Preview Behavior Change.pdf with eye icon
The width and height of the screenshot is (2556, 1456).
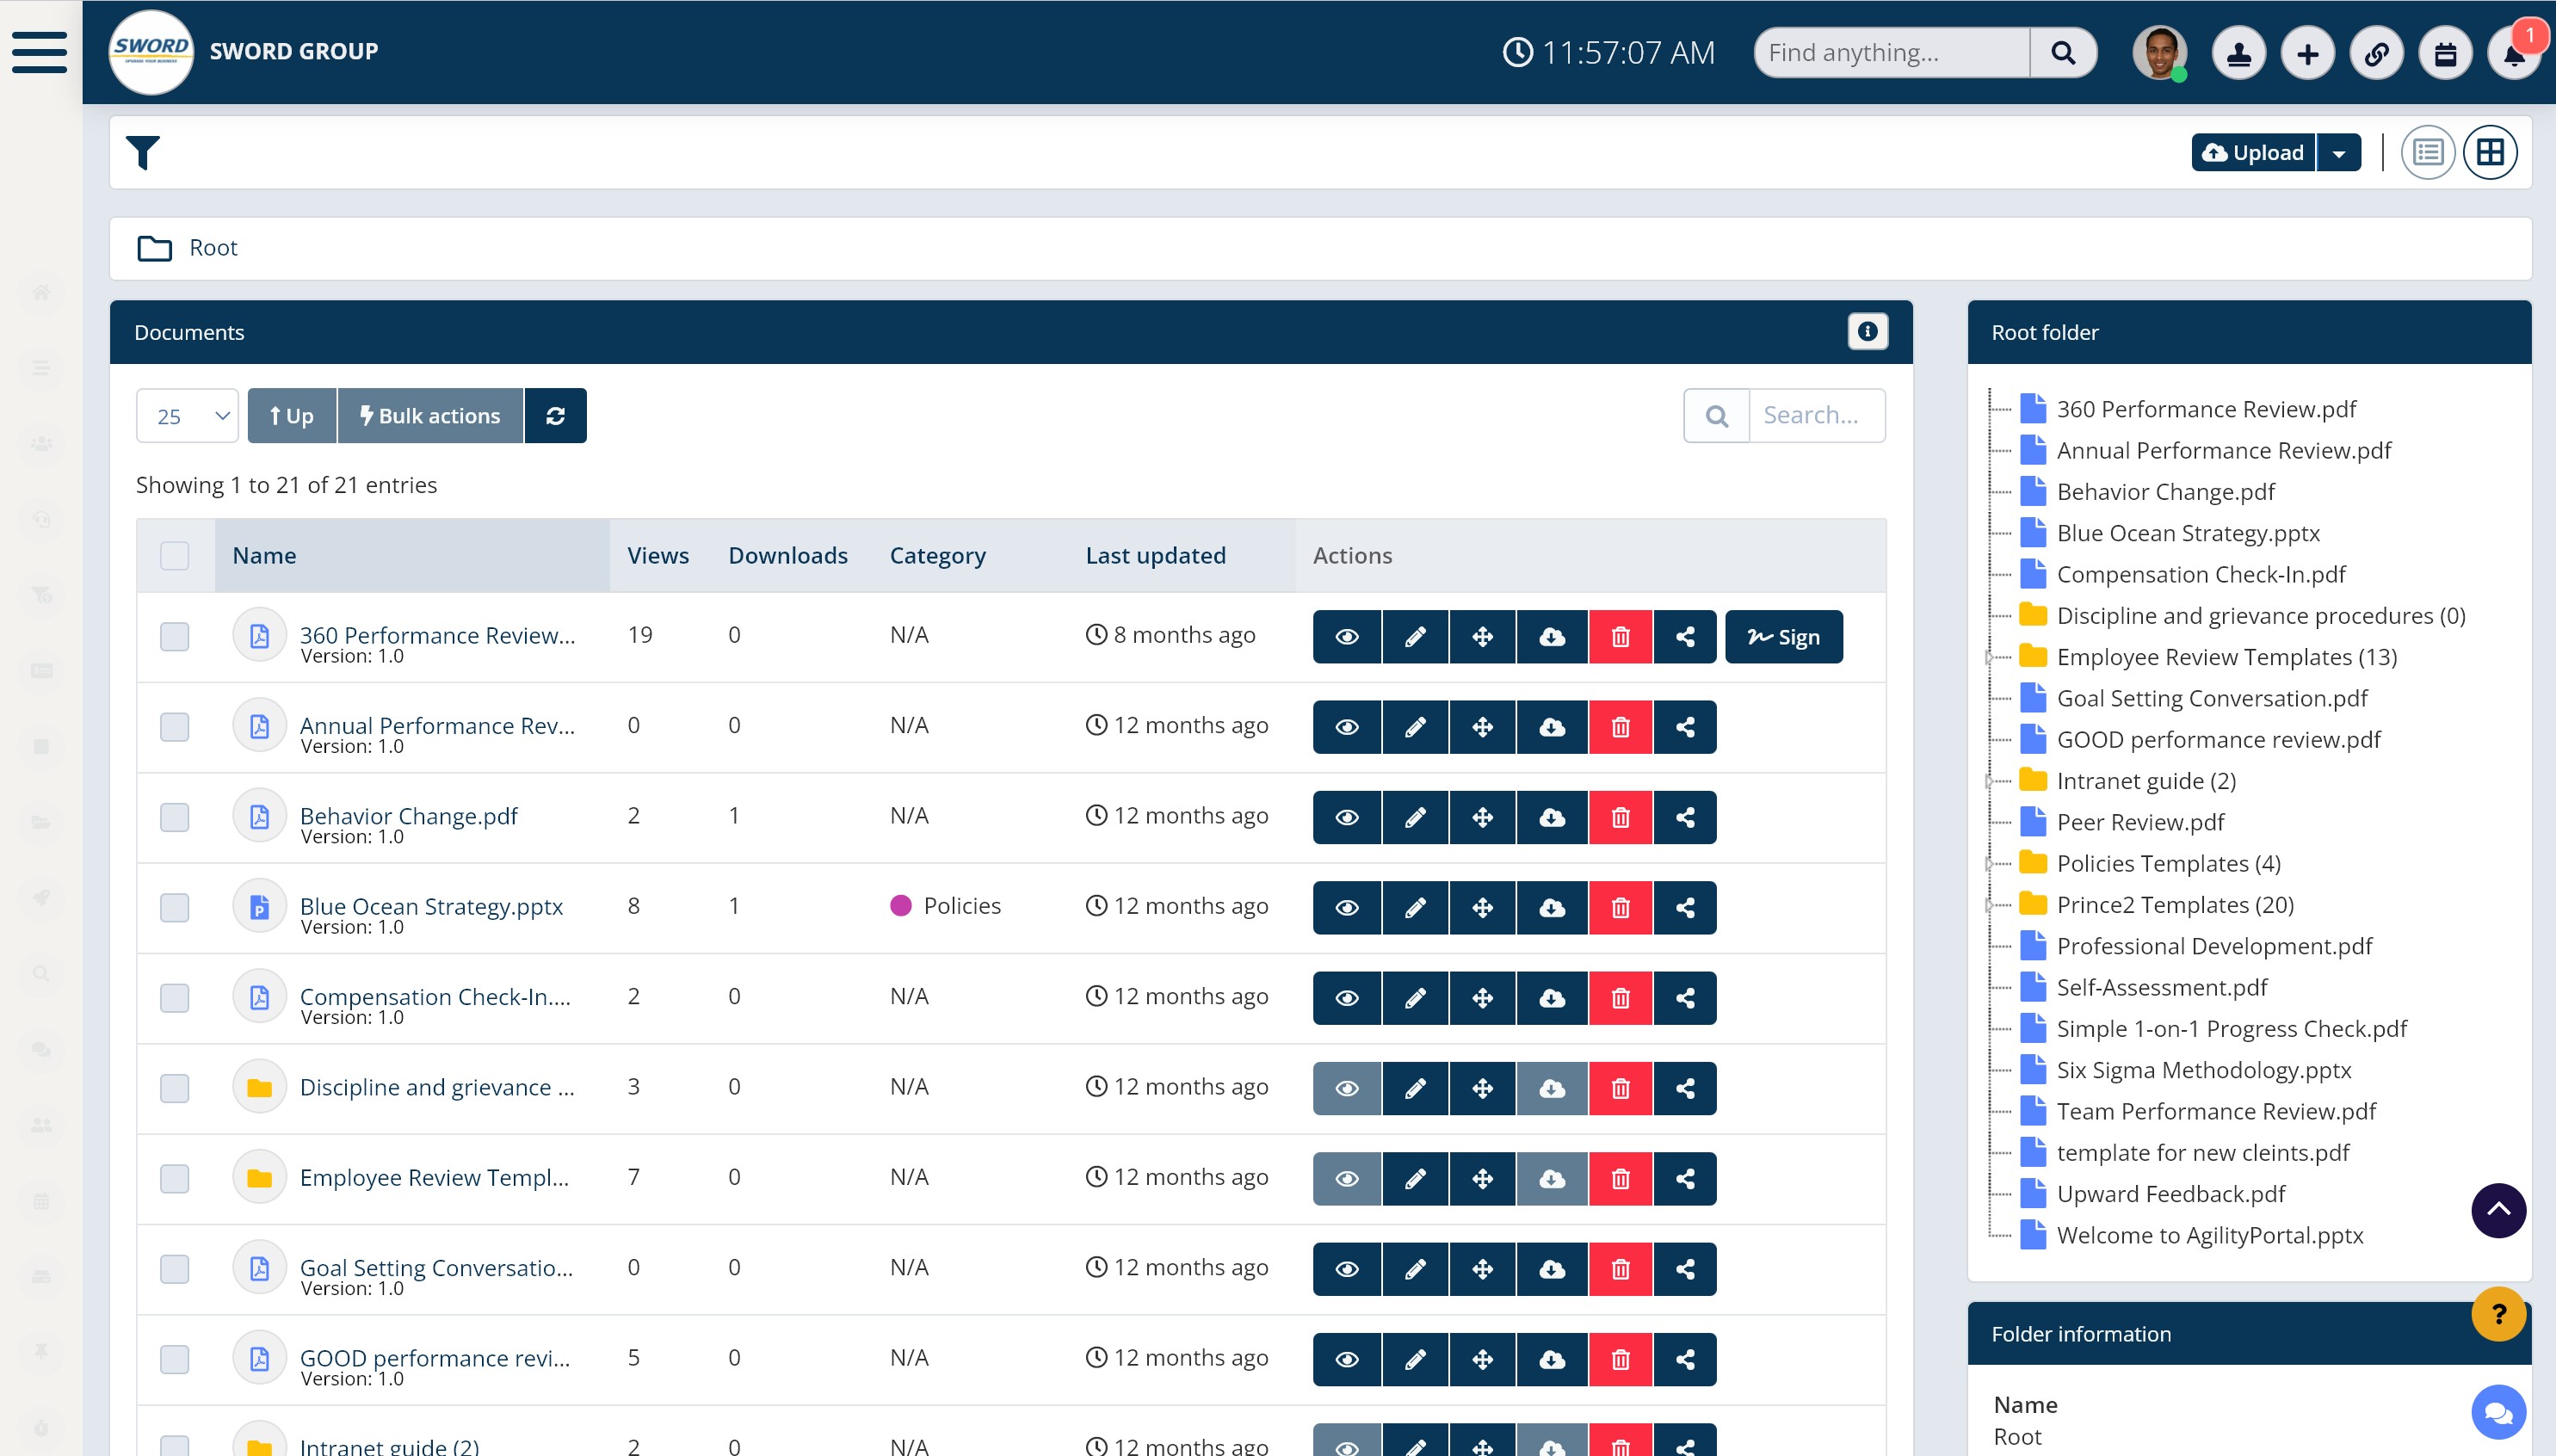tap(1347, 817)
